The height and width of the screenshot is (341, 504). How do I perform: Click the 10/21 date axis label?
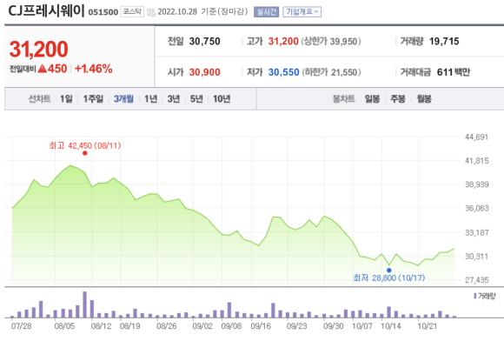click(428, 326)
